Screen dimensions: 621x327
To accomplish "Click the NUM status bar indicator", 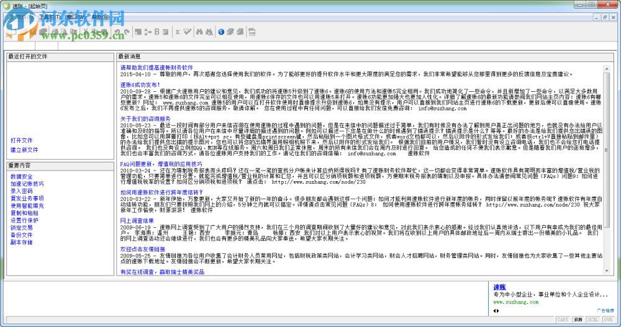I will point(578,320).
